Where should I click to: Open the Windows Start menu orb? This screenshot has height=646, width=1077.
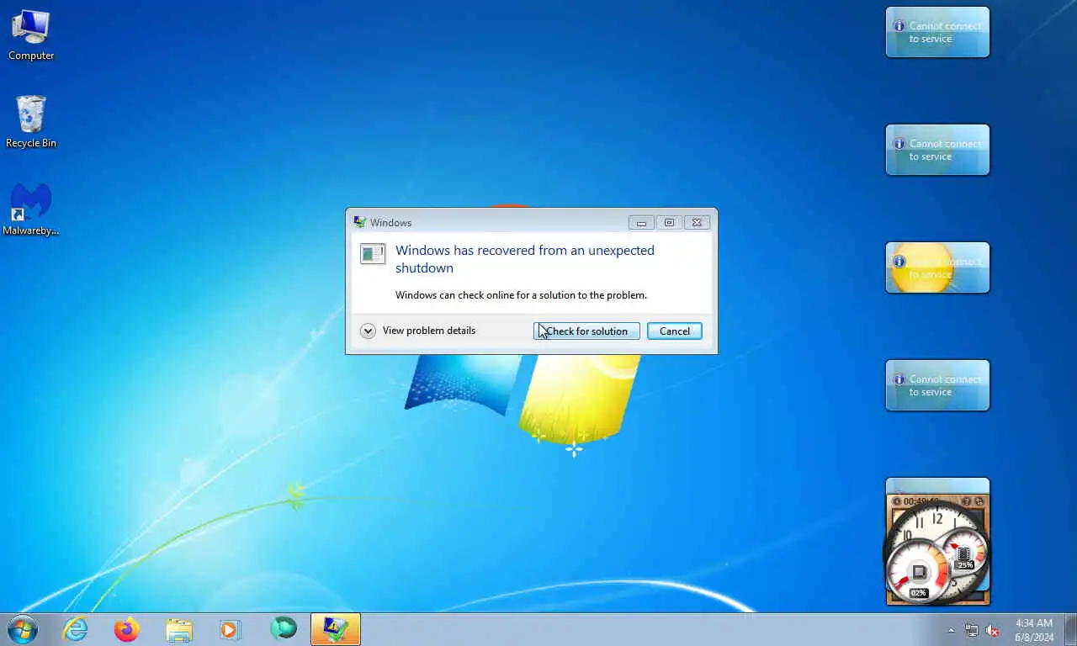[x=22, y=629]
